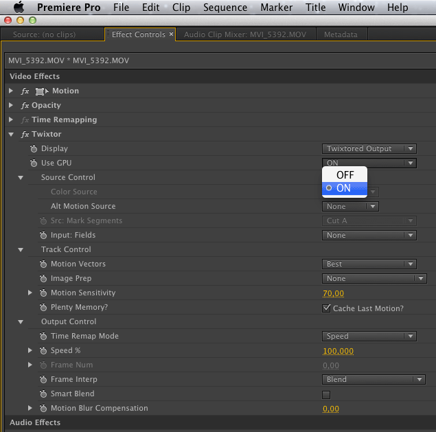
Task: Switch to the Metadata tab
Action: pyautogui.click(x=341, y=34)
